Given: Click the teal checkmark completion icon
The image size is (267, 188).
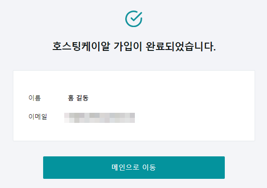Looking at the screenshot, I should click(133, 19).
